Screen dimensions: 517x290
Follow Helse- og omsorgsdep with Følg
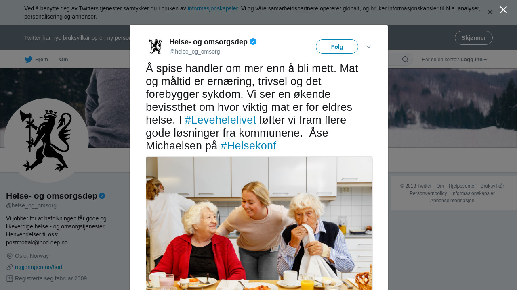pyautogui.click(x=337, y=47)
